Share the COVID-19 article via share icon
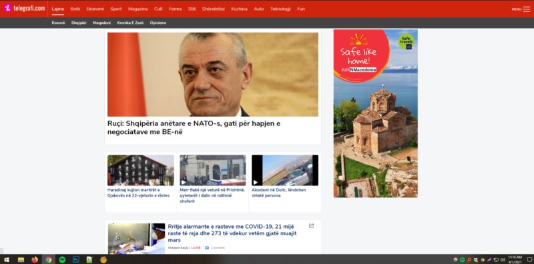 pyautogui.click(x=311, y=225)
